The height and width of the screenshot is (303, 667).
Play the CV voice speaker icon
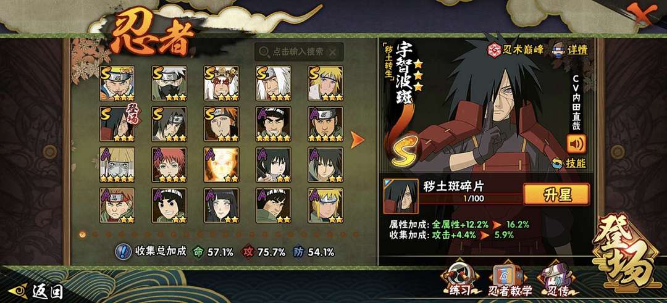coord(576,144)
